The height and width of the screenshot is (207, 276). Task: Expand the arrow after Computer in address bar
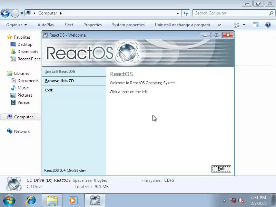click(x=61, y=13)
